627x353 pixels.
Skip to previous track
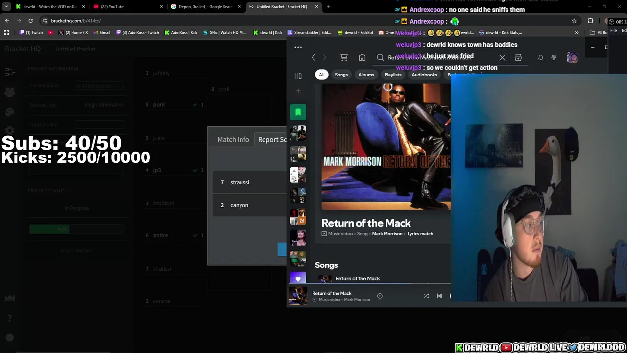point(439,296)
